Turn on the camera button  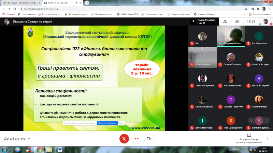click(x=149, y=139)
